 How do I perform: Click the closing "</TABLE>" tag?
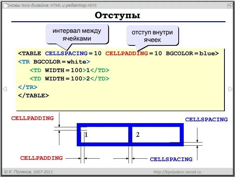click(33, 96)
